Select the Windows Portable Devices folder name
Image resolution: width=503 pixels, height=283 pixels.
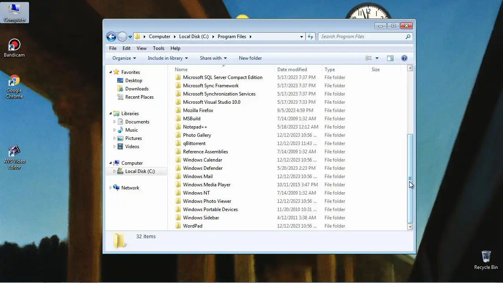[x=210, y=209]
